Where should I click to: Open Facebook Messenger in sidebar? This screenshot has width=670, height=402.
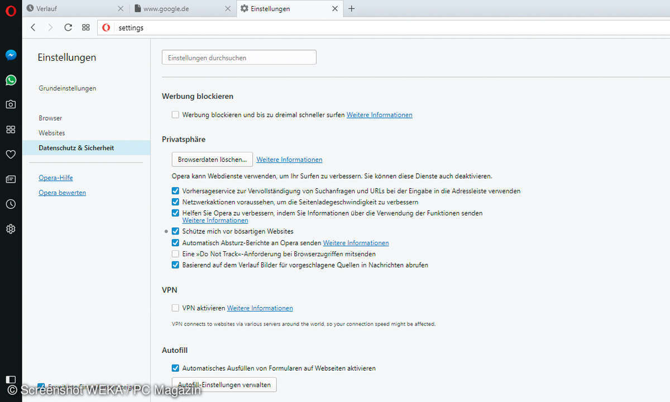tap(11, 55)
